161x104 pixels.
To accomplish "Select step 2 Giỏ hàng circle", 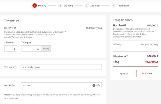I will coord(60,6).
